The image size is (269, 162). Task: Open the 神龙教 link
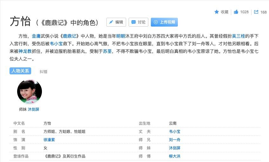25,51
